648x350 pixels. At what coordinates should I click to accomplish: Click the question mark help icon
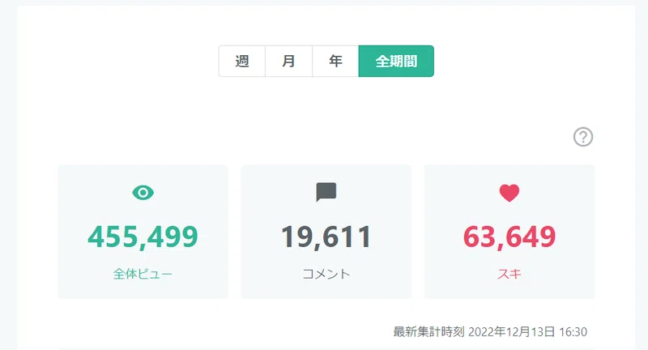(582, 137)
